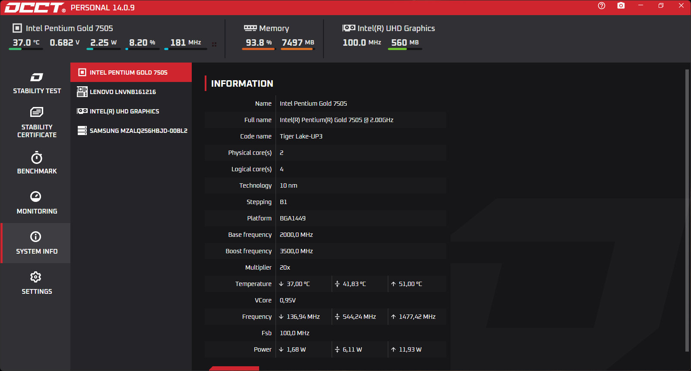
Task: Click the memory usage 93.8 % readout
Action: coord(259,43)
